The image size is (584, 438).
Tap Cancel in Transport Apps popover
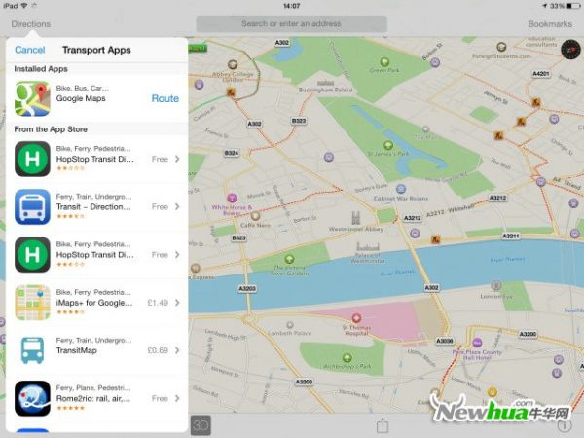coord(30,50)
